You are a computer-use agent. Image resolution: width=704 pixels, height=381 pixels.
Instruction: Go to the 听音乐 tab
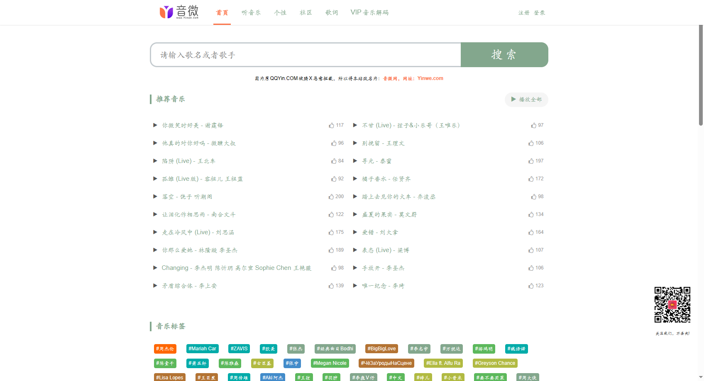pos(251,12)
